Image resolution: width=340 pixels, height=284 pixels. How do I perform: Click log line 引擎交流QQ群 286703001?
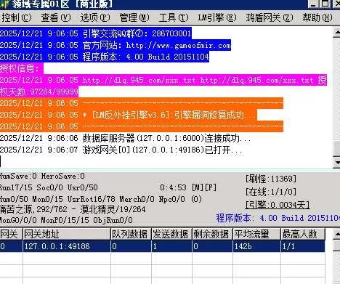(x=96, y=33)
